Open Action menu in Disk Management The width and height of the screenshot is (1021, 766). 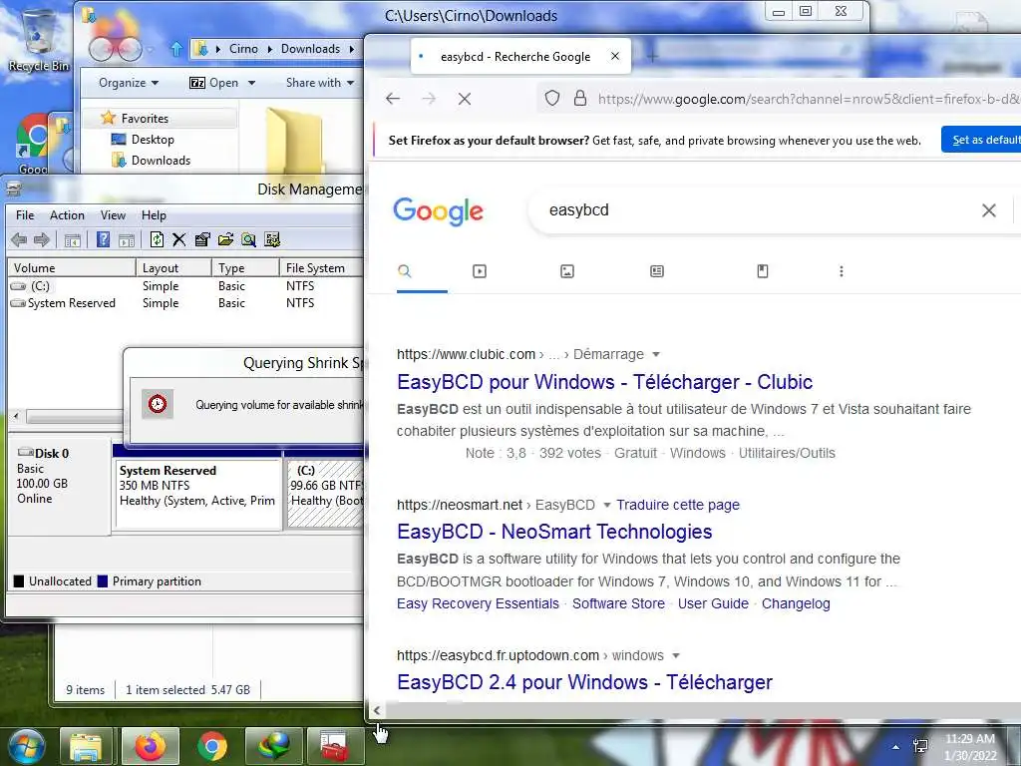(67, 215)
